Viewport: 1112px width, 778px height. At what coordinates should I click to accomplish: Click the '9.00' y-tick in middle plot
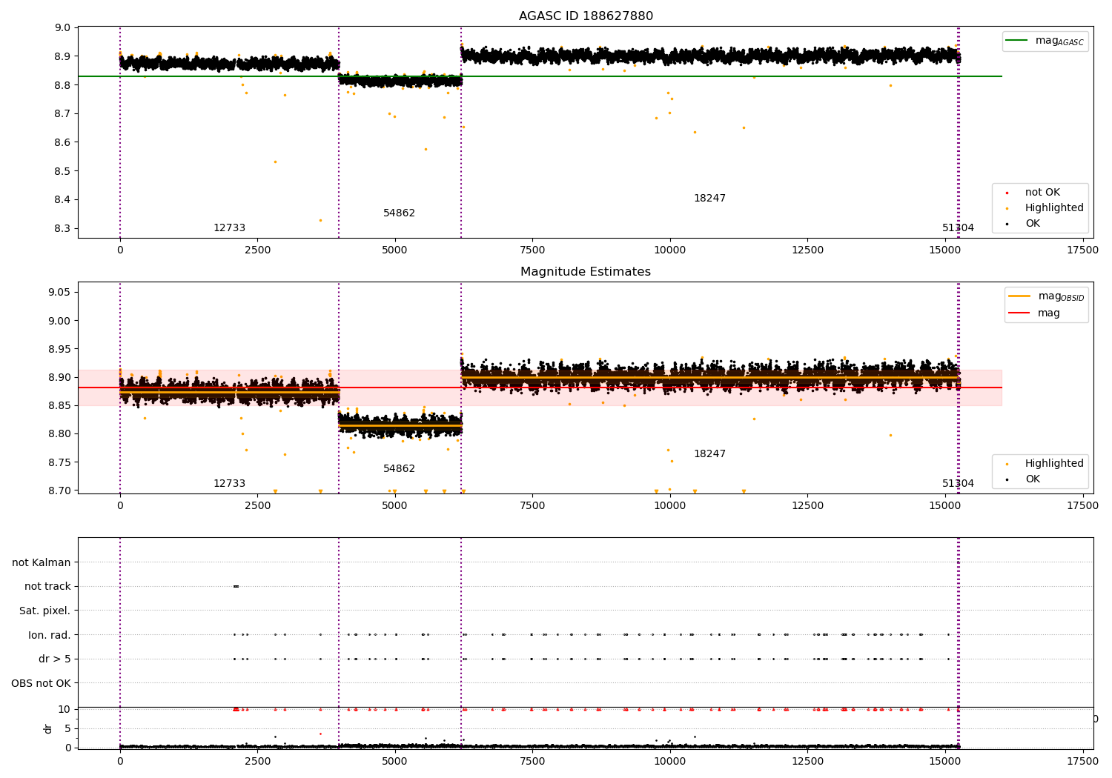point(60,321)
